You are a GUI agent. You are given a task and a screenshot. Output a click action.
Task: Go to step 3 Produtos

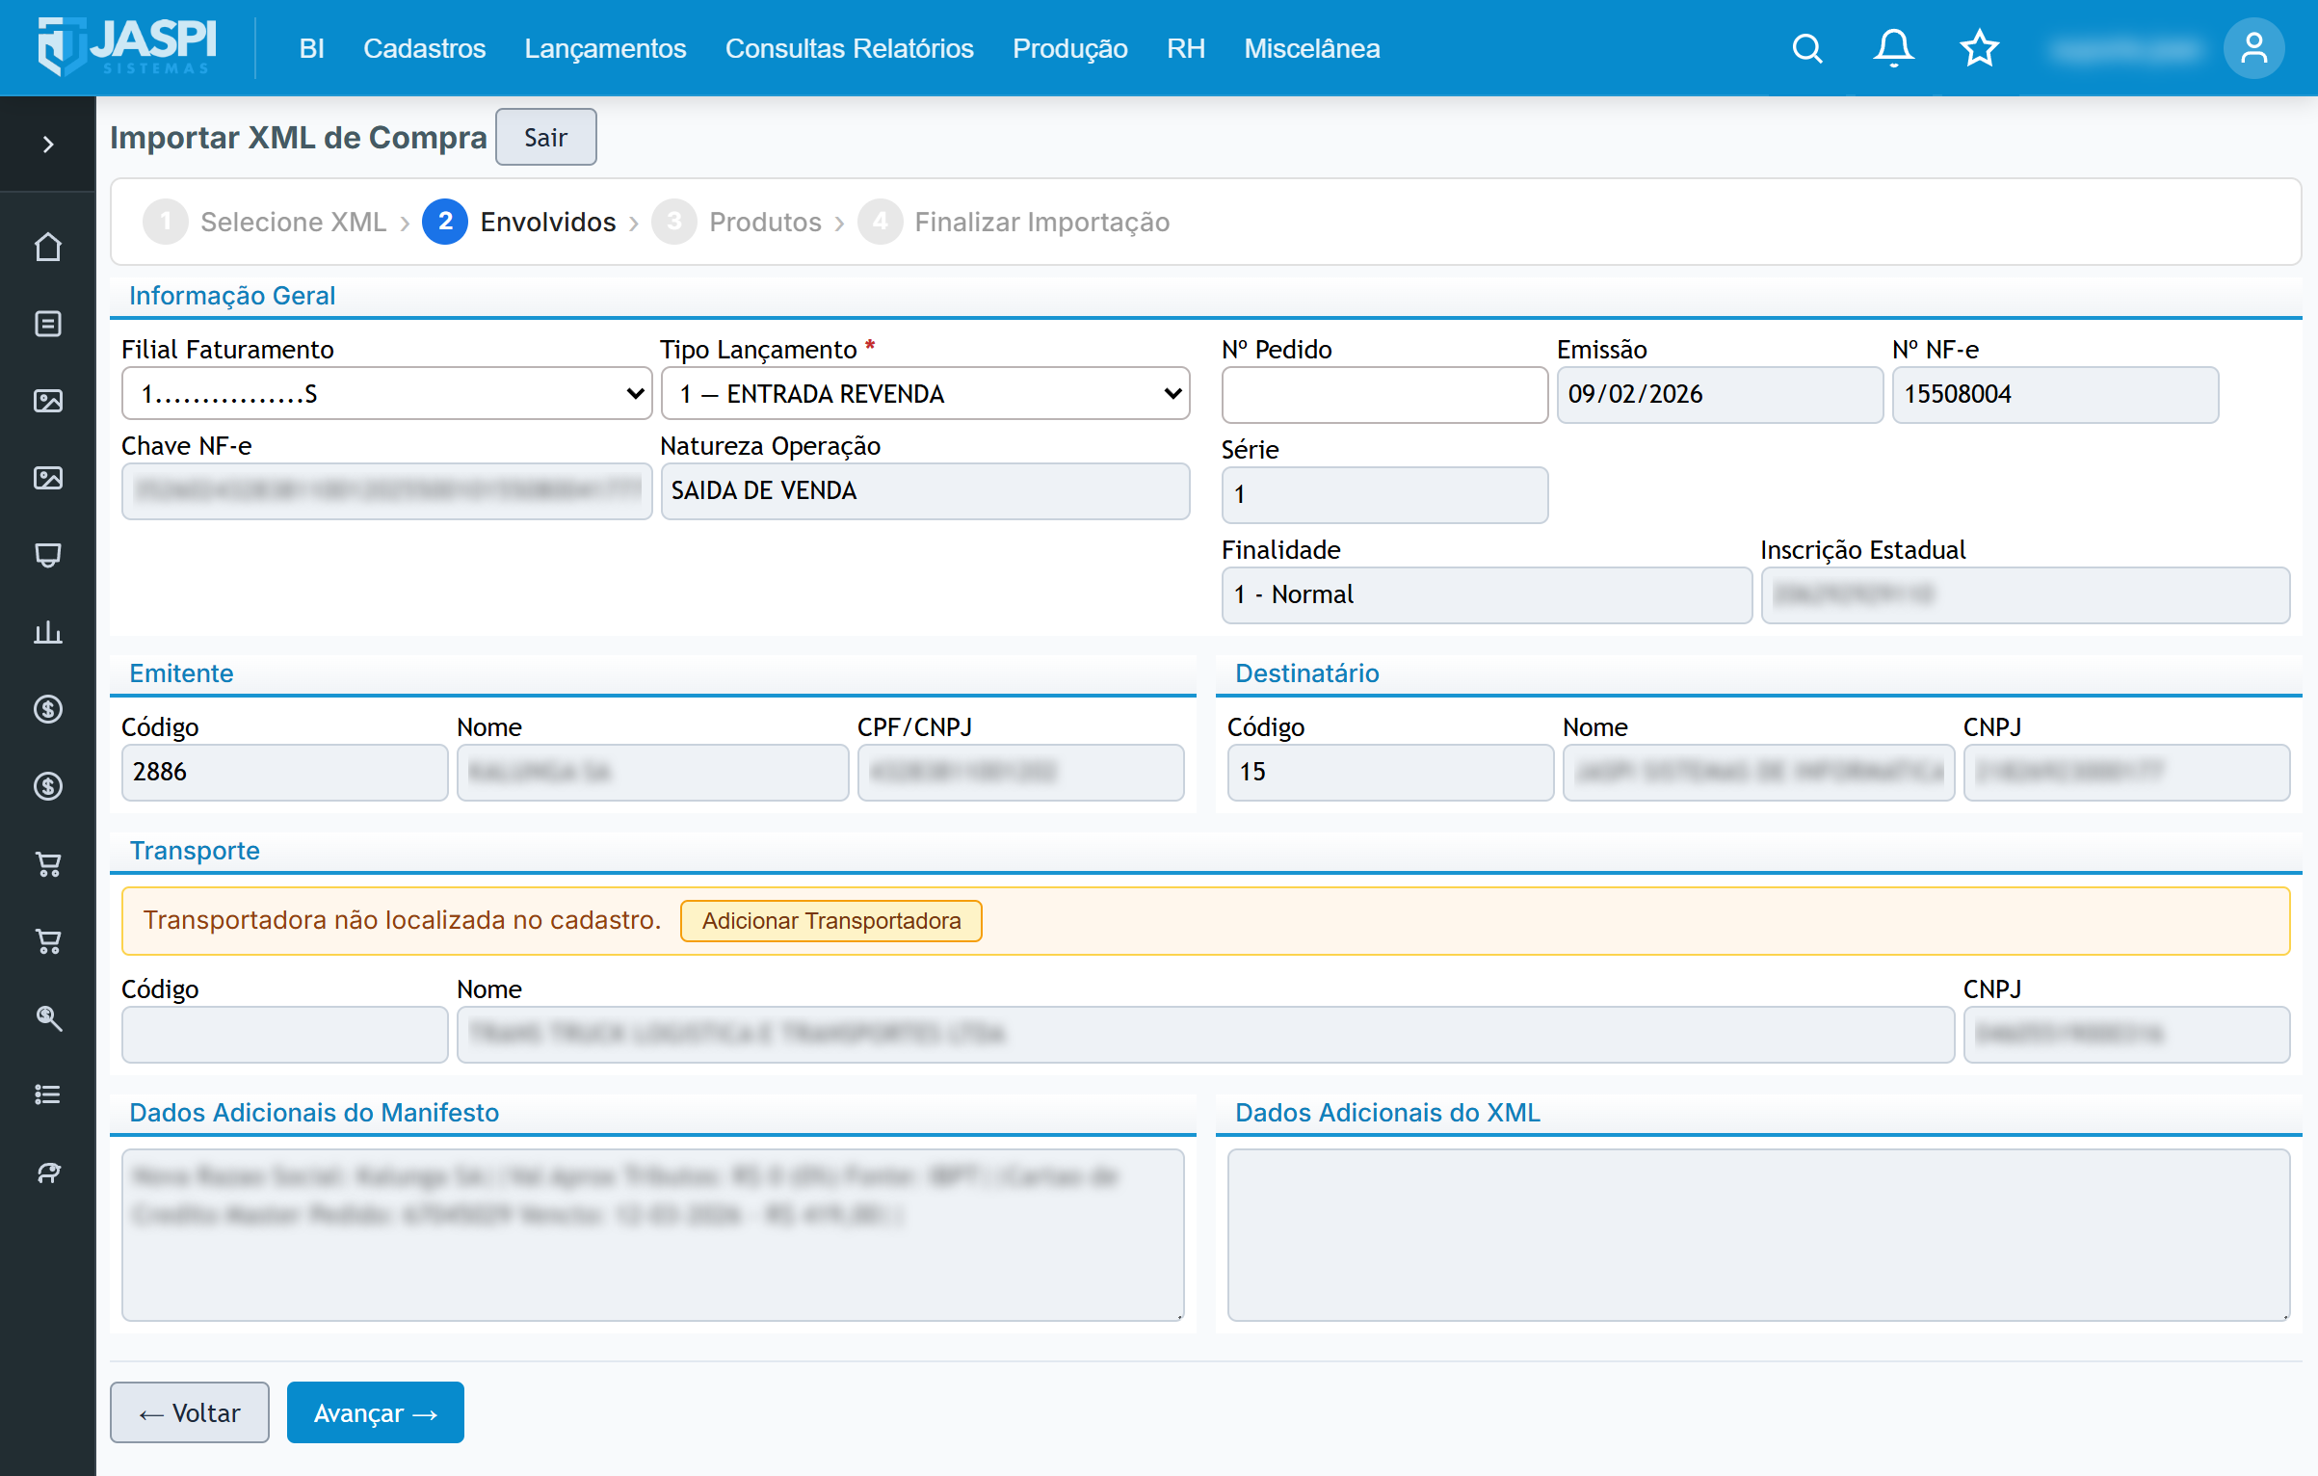(737, 222)
